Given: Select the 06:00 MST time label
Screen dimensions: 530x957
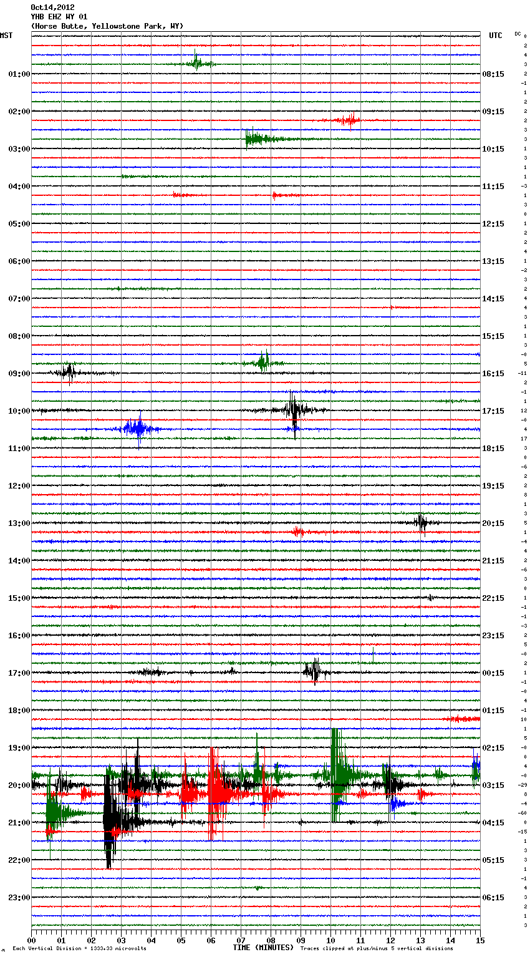Looking at the screenshot, I should [19, 261].
